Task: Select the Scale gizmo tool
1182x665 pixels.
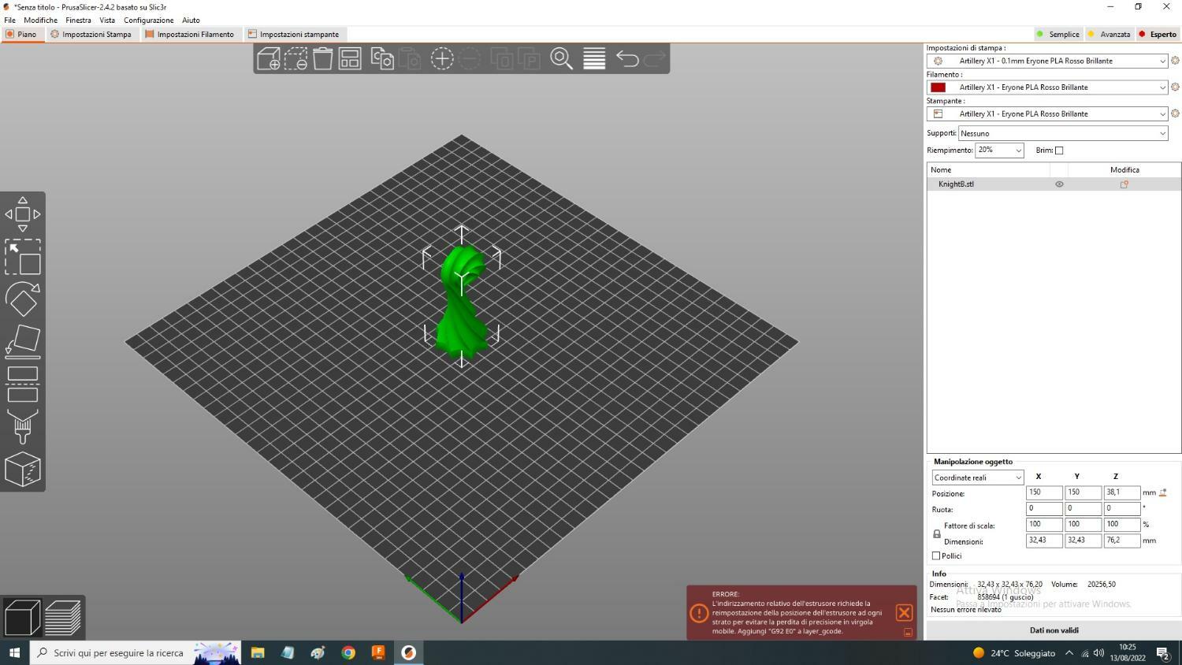Action: pos(23,257)
